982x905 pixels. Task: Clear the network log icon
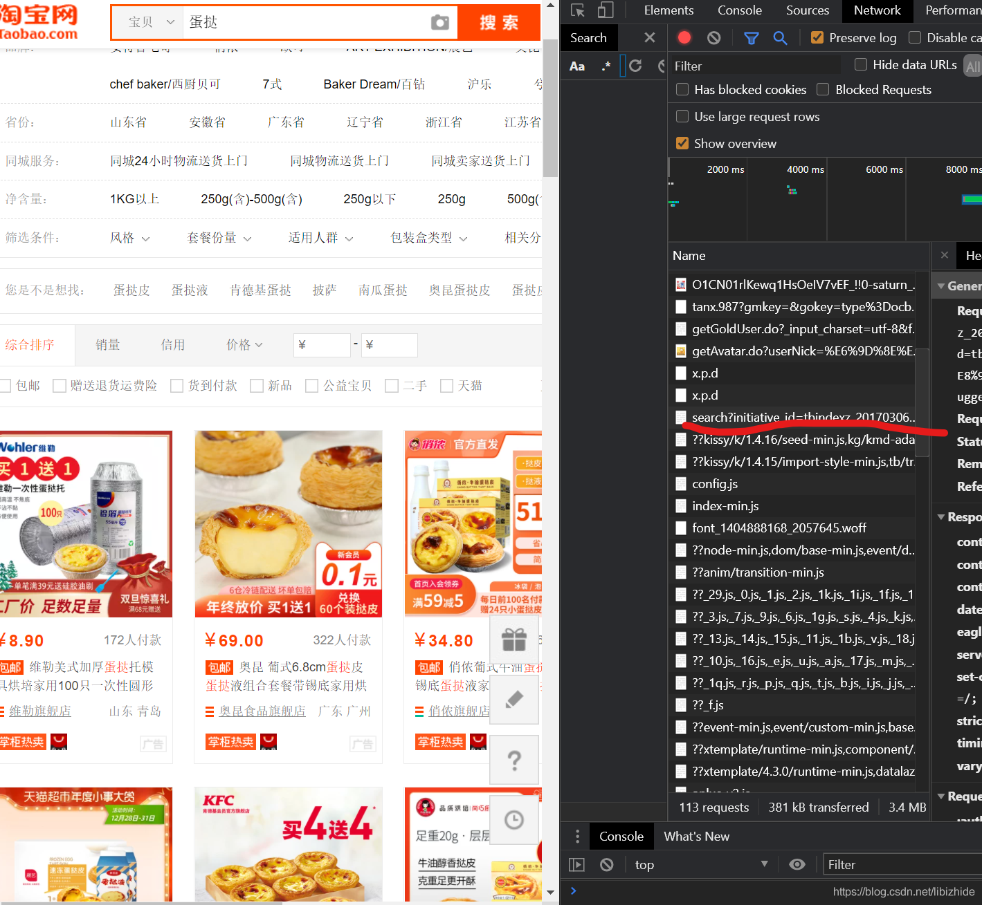click(x=713, y=38)
